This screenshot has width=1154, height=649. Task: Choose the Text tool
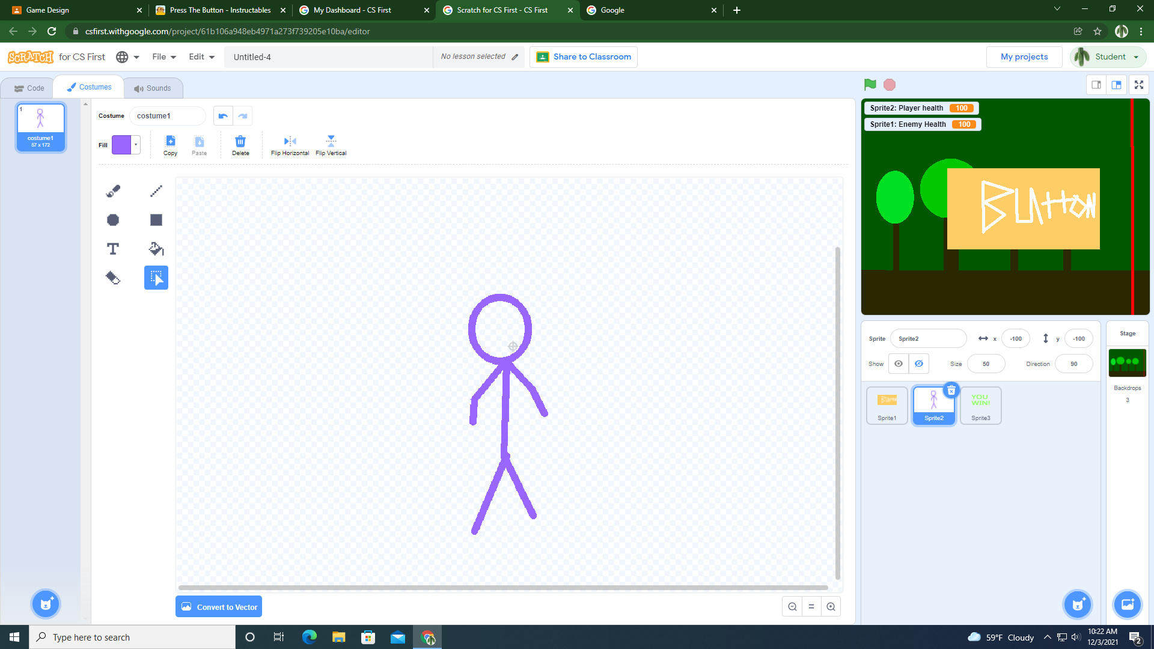point(113,248)
